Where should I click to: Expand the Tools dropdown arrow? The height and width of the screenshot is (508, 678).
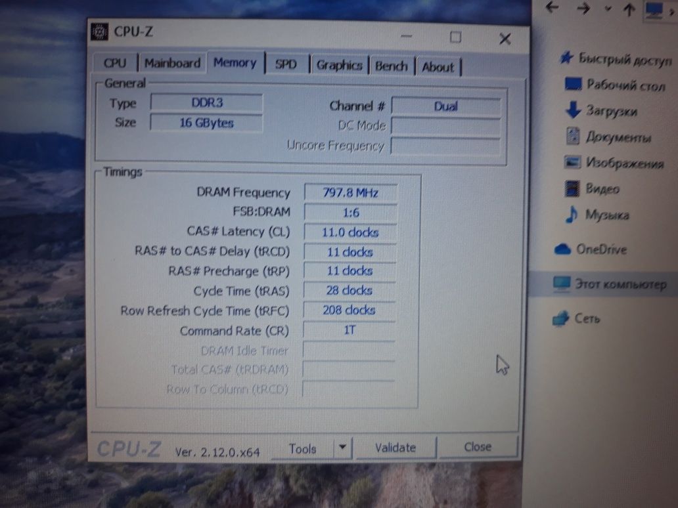point(342,448)
